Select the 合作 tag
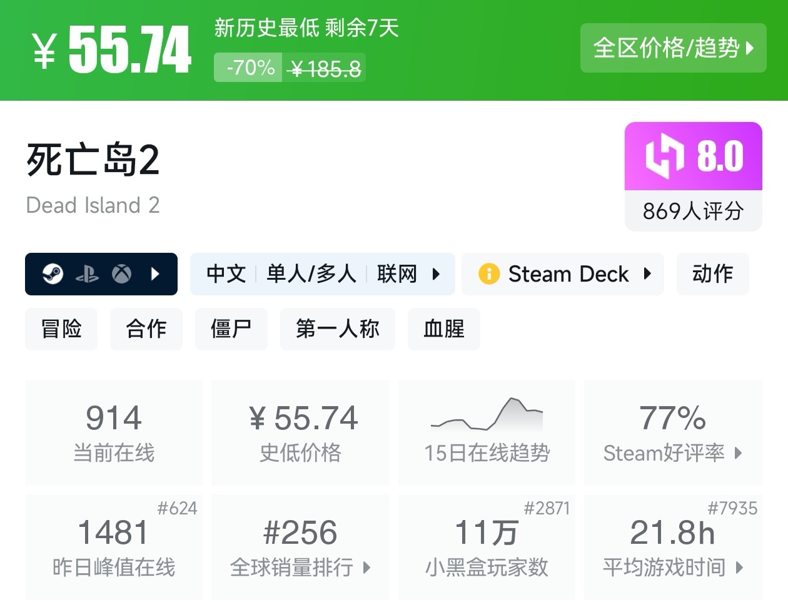Image resolution: width=788 pixels, height=602 pixels. (x=146, y=329)
